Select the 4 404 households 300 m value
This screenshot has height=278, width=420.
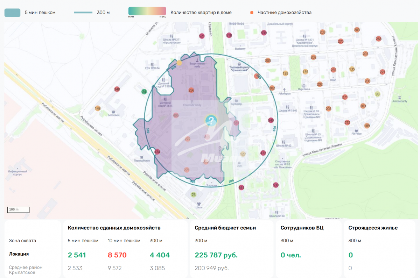(160, 255)
